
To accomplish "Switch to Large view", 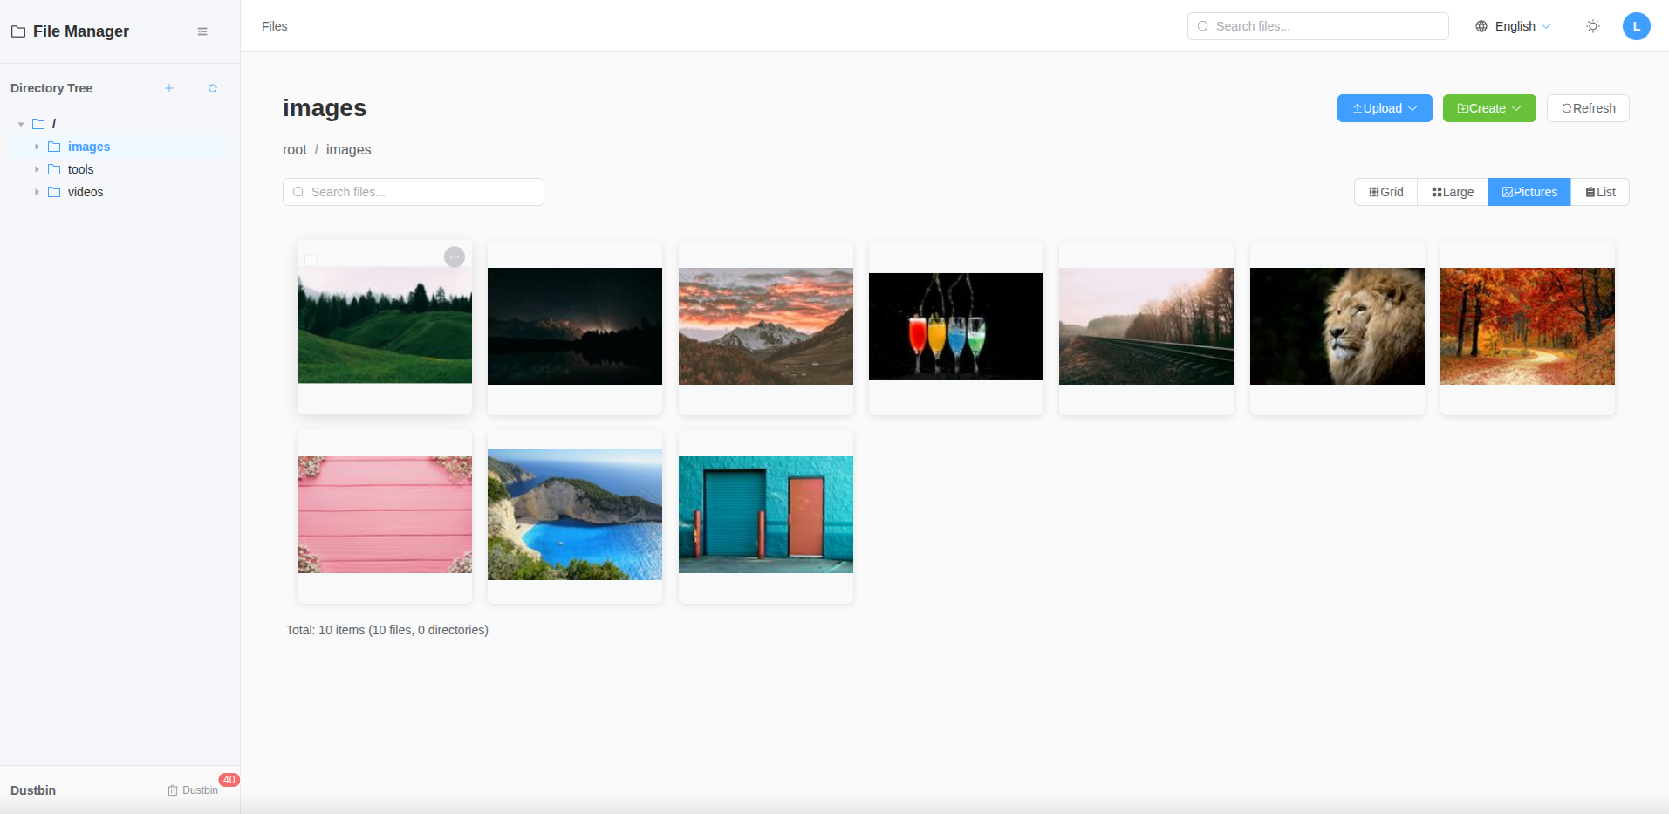I will [x=1453, y=192].
